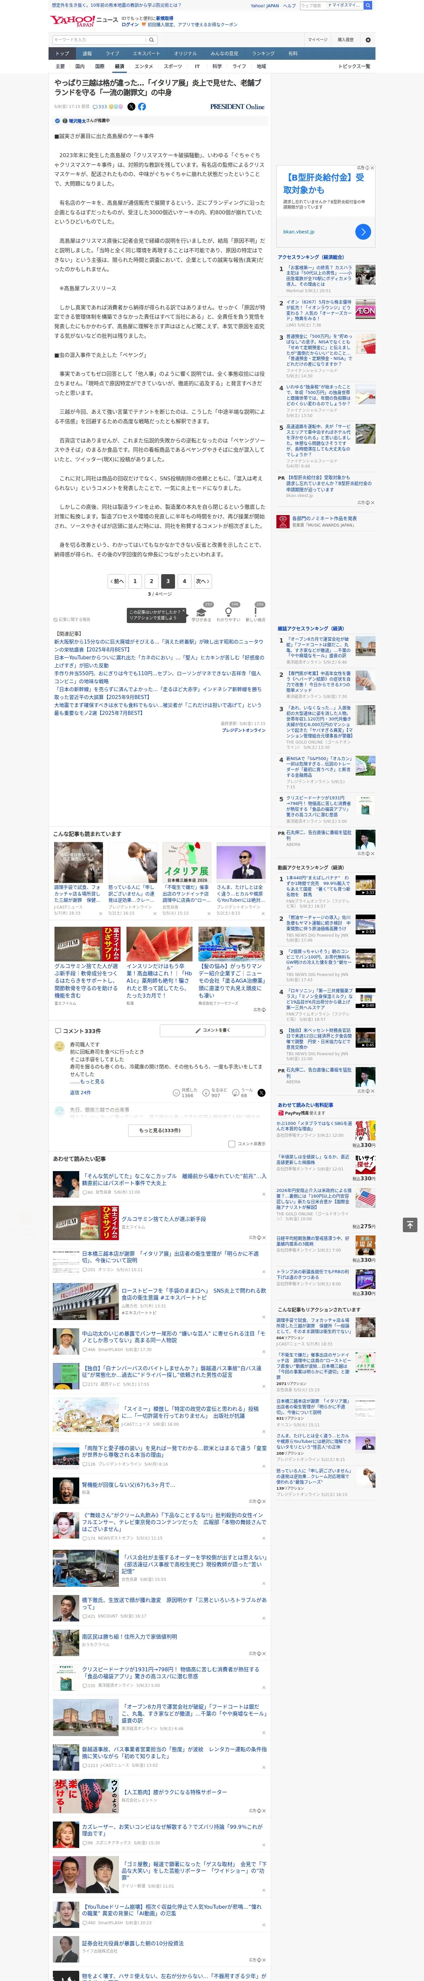Open the トップ tab
Viewport: 424px width, 1981px height.
click(x=62, y=54)
